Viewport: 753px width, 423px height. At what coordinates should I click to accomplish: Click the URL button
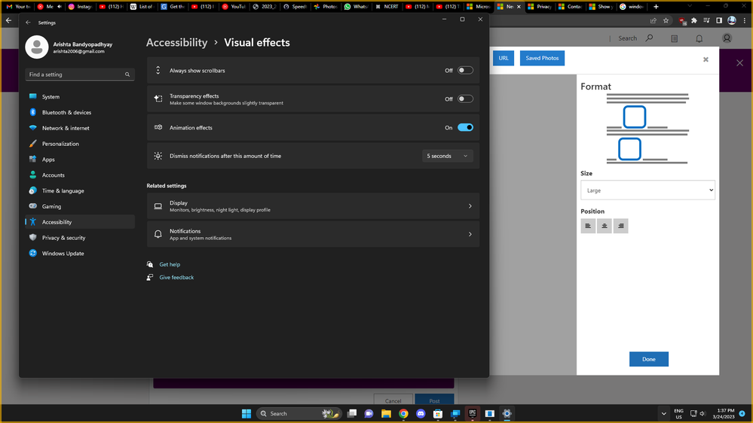pos(504,58)
